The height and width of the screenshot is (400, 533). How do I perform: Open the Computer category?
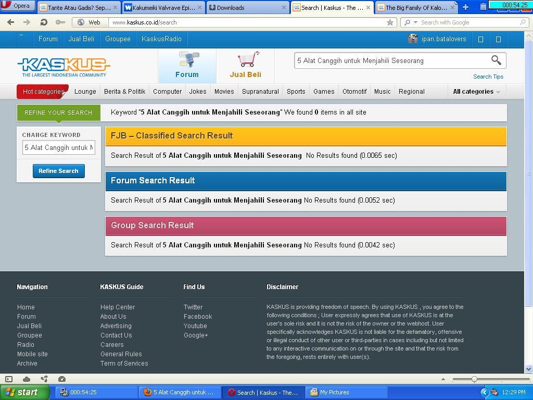(167, 92)
